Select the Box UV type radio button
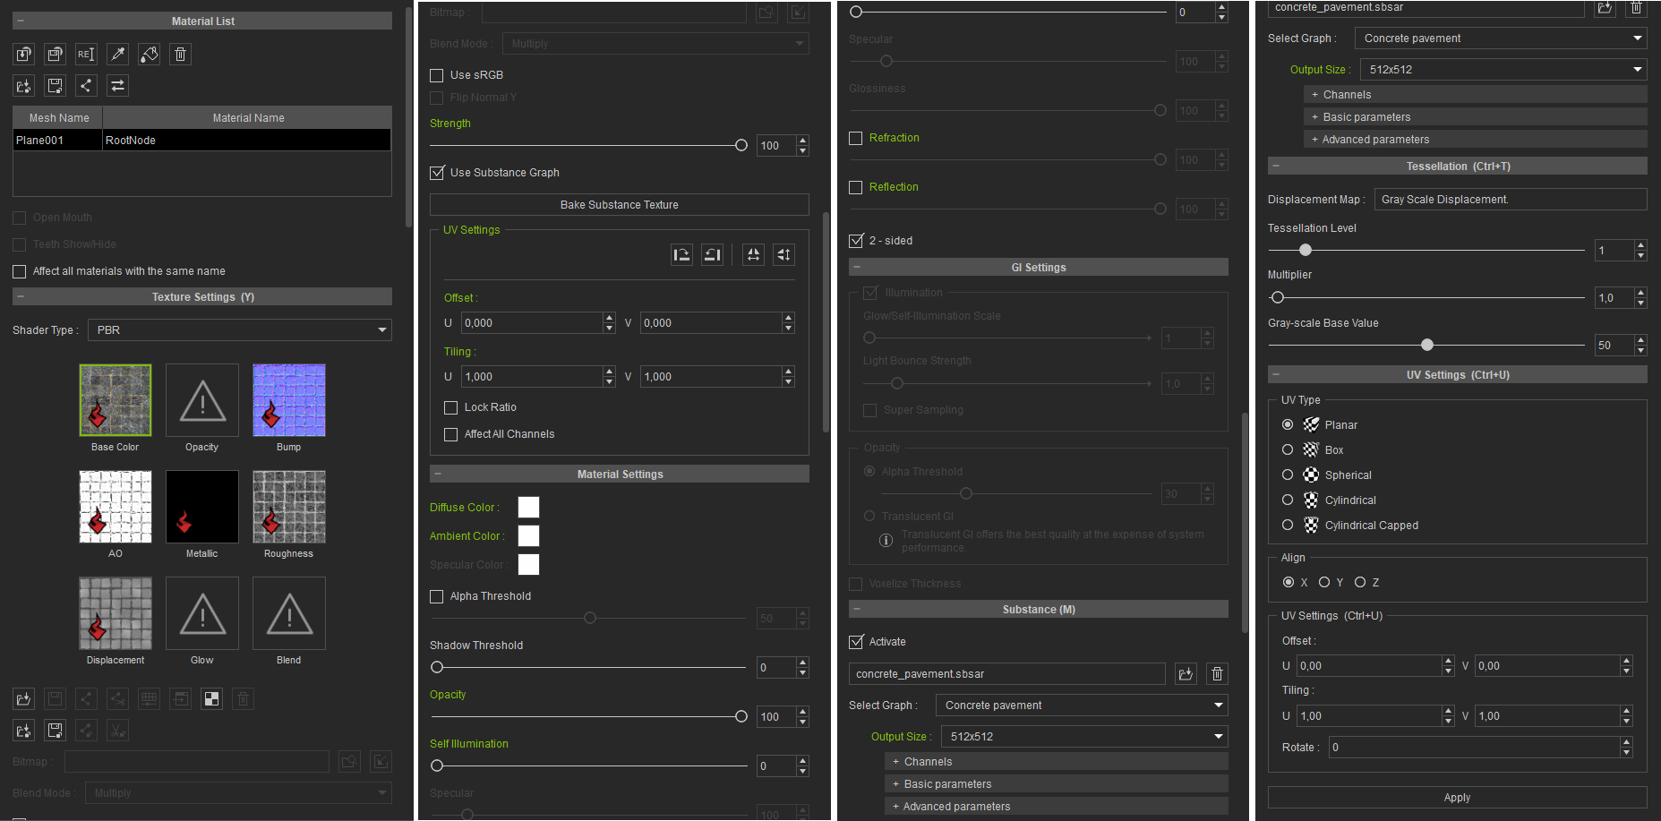The width and height of the screenshot is (1661, 821). click(1288, 449)
